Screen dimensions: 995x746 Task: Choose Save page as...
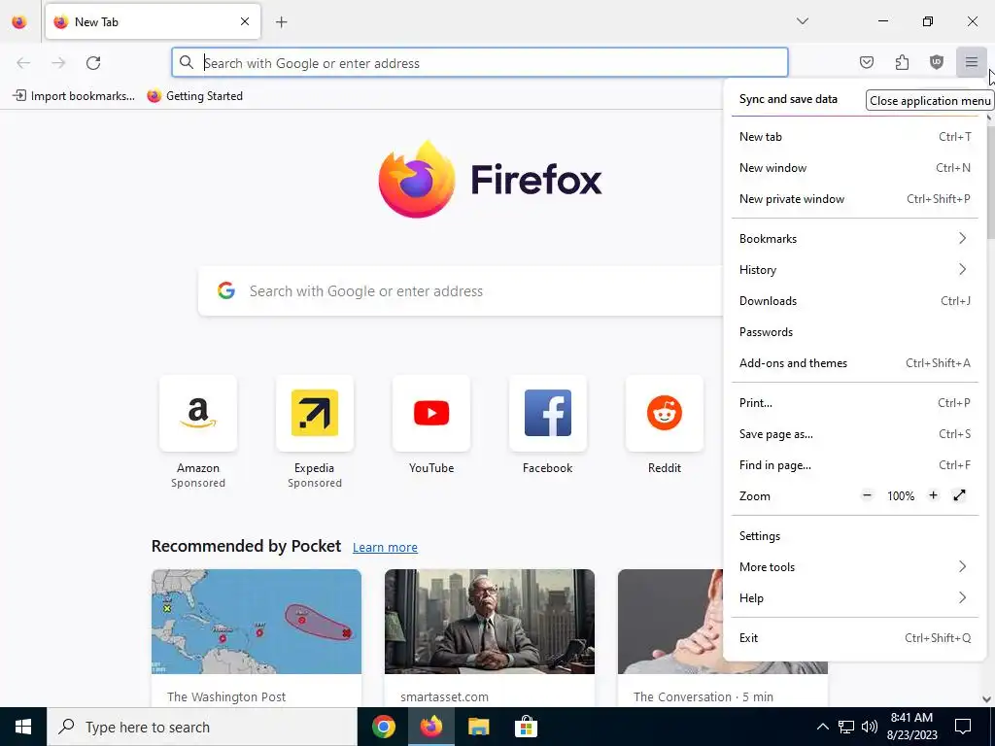pos(855,434)
